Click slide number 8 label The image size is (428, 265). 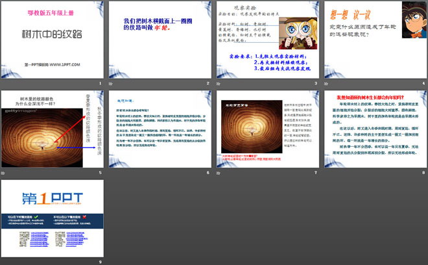pos(423,173)
